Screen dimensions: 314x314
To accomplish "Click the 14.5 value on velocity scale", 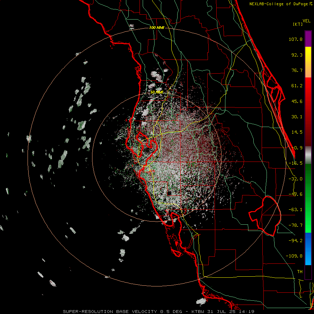I will pyautogui.click(x=297, y=132).
